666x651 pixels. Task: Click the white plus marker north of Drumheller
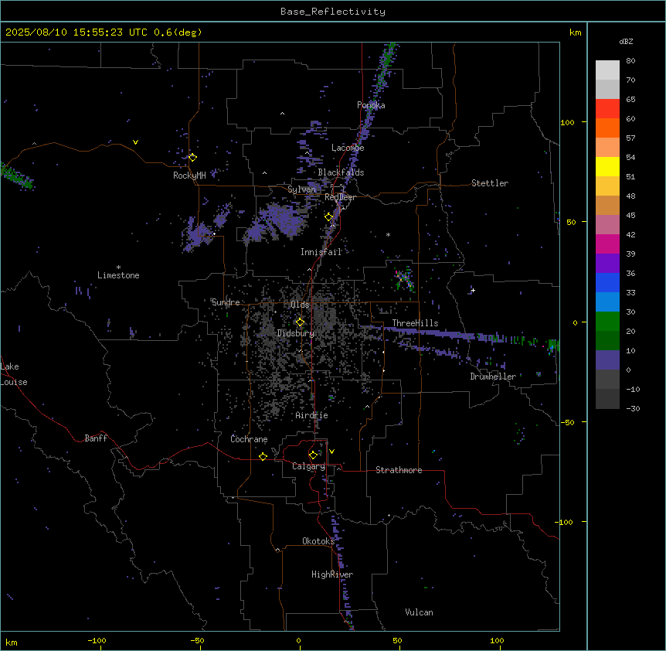click(x=473, y=290)
